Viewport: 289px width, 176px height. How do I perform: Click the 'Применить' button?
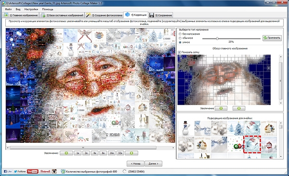click(x=272, y=38)
